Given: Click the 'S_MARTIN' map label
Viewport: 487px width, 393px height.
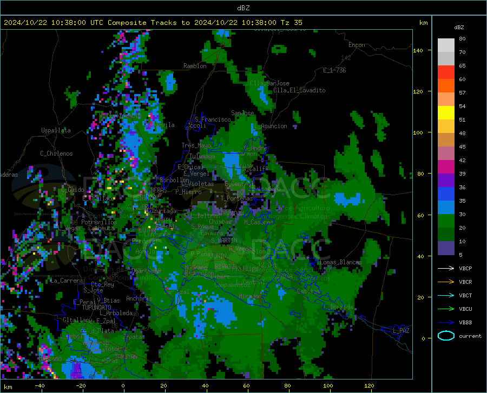Looking at the screenshot, I should pos(224,241).
